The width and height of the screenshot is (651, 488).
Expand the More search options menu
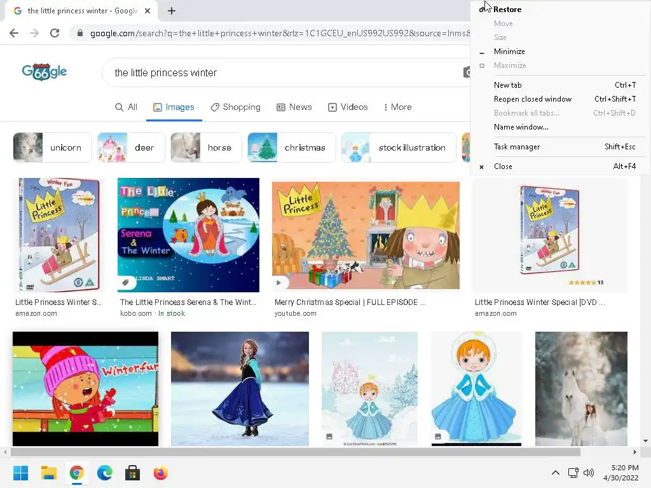(398, 107)
